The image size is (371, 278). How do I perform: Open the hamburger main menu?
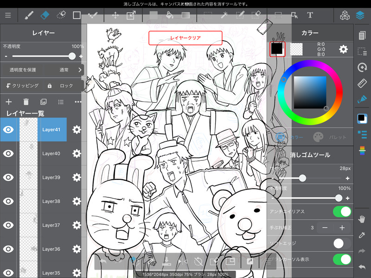(x=8, y=15)
